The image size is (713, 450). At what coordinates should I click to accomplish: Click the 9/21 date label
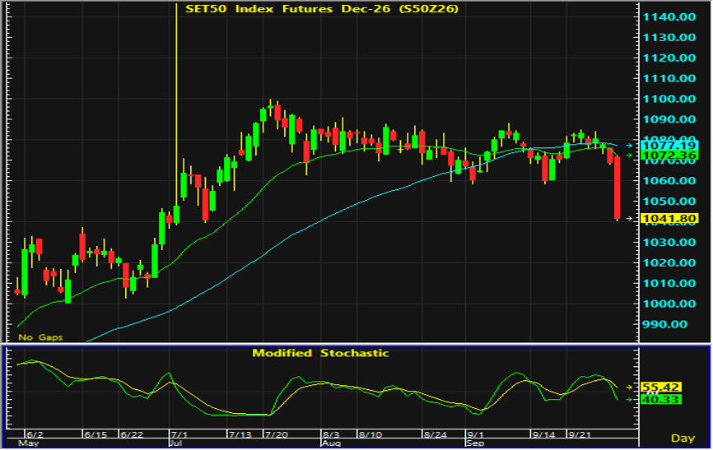pos(580,434)
